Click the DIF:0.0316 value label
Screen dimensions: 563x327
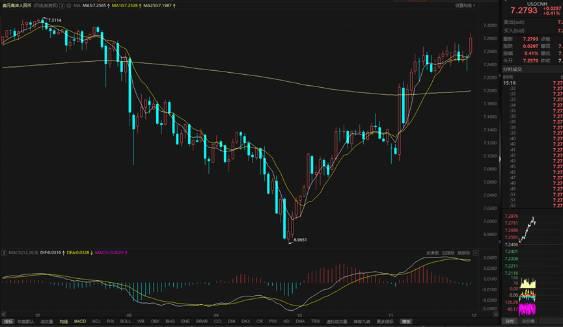pyautogui.click(x=51, y=253)
